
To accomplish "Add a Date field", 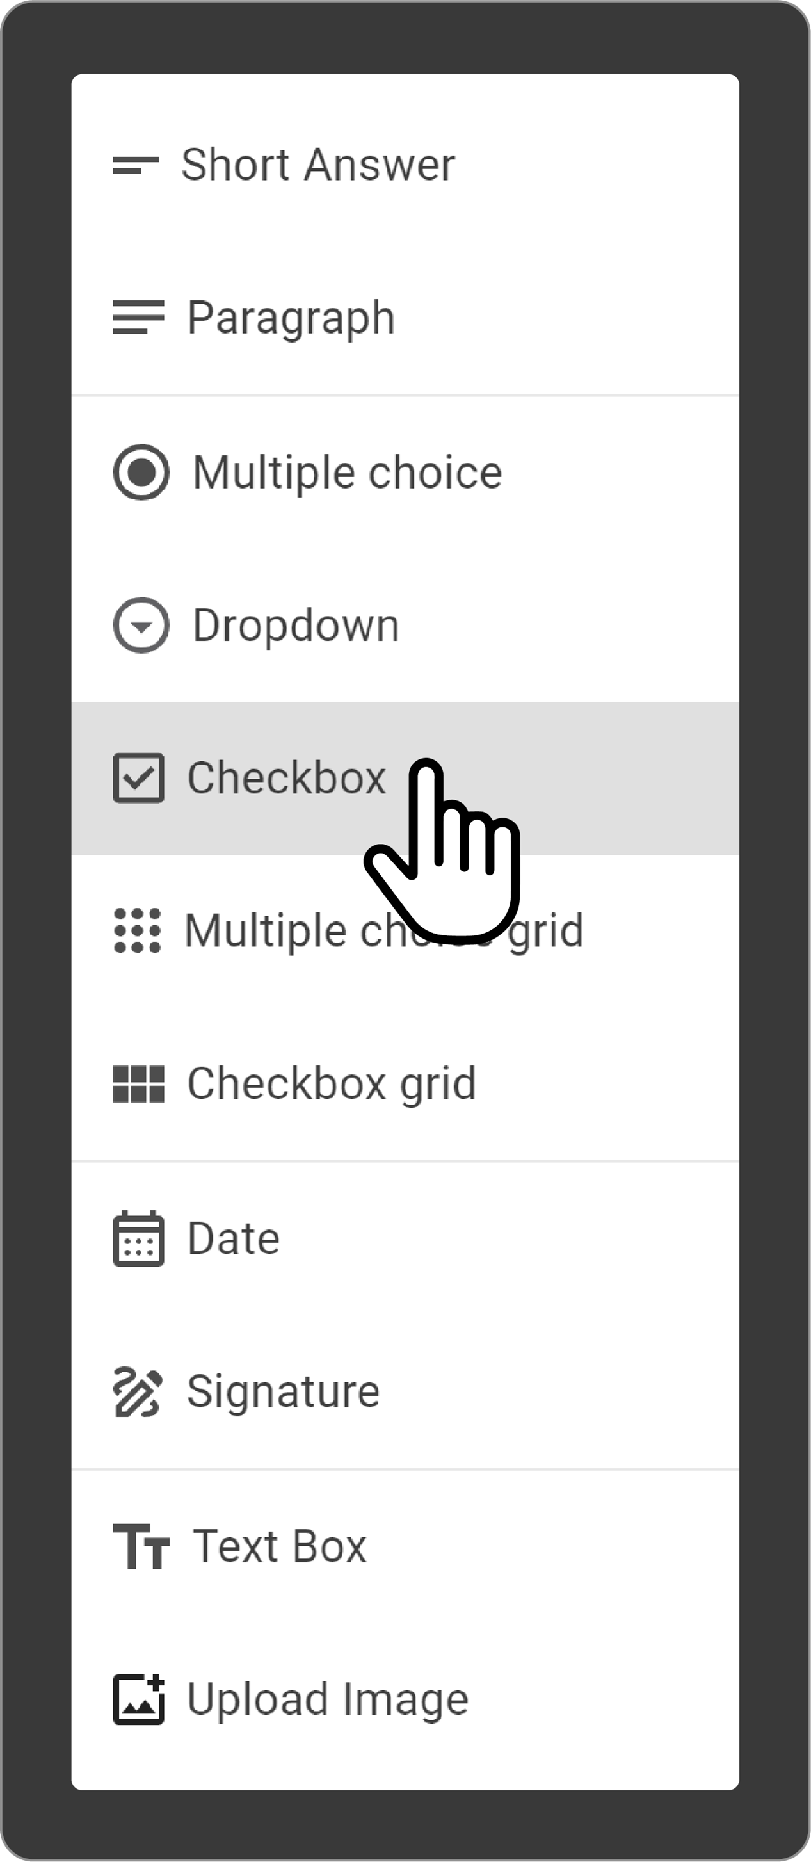I will [233, 1239].
